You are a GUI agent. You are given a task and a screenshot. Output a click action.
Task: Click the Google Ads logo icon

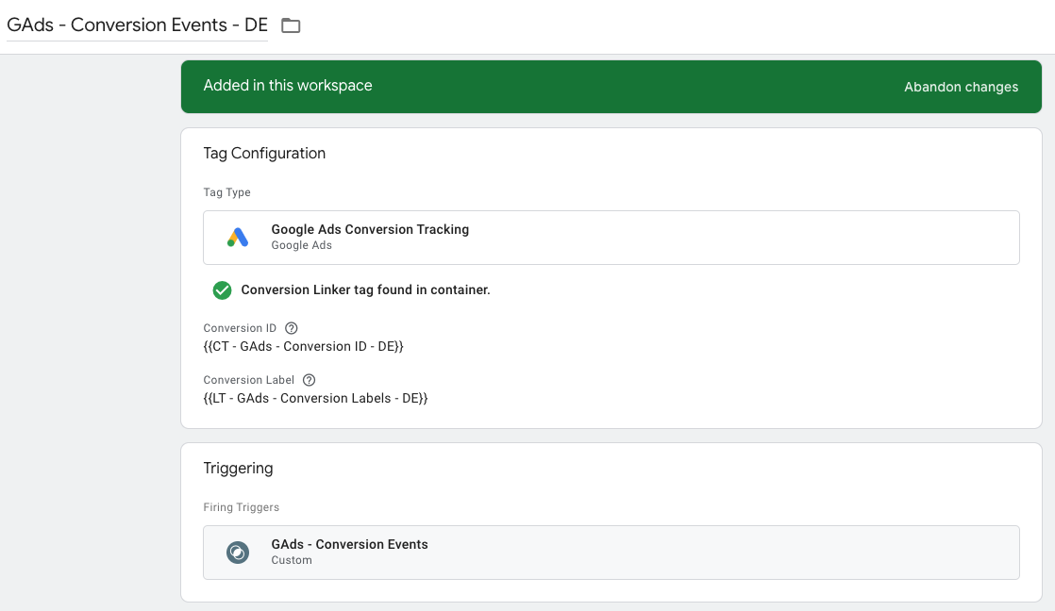(x=238, y=238)
